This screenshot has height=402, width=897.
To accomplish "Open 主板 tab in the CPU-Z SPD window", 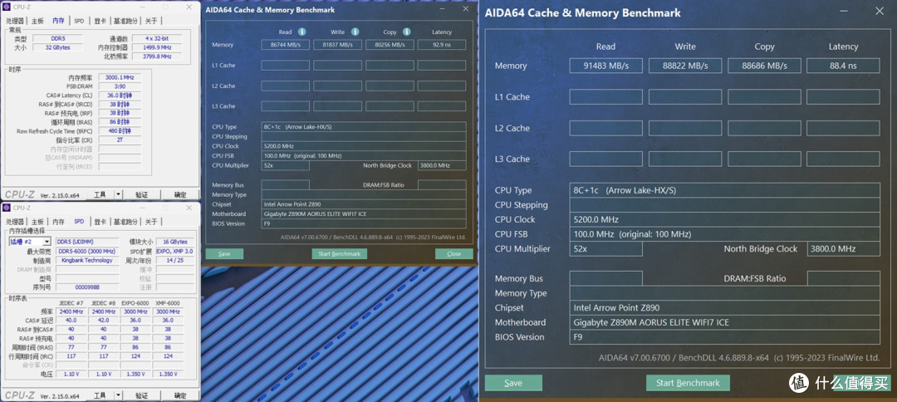I will tap(37, 222).
